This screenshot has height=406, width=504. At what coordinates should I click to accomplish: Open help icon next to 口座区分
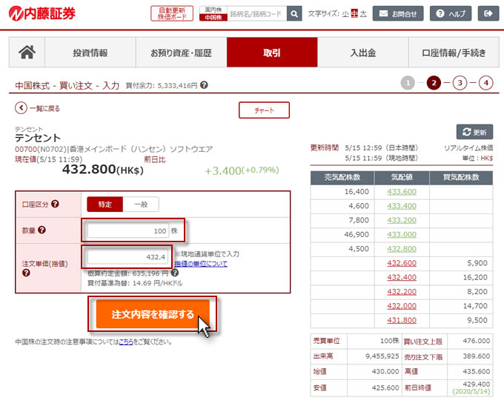tap(56, 204)
